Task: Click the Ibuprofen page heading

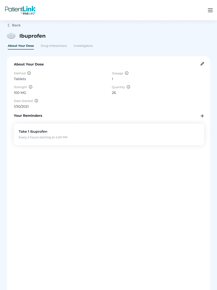Action: [33, 36]
